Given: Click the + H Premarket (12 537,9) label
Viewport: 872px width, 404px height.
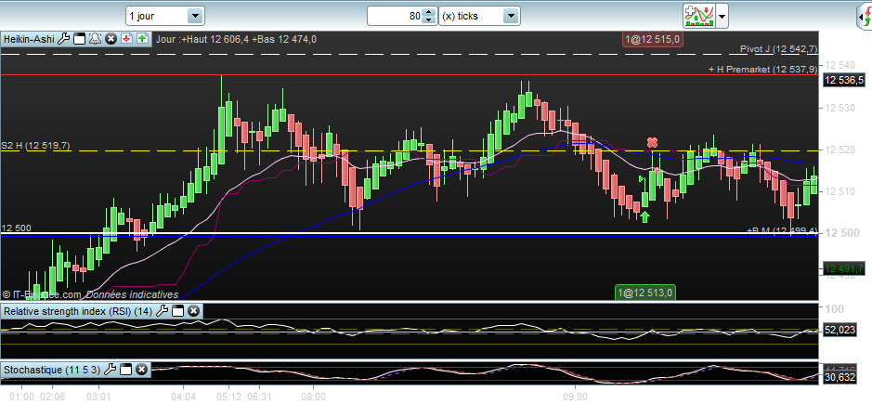Looking at the screenshot, I should click(763, 69).
